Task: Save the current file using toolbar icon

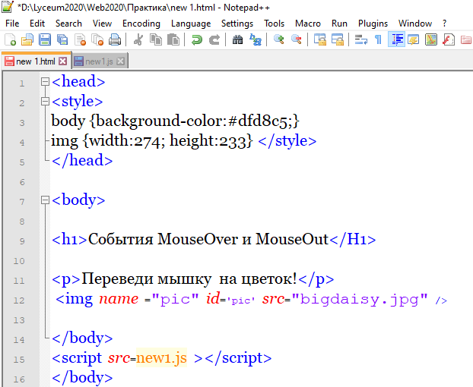Action: 44,39
